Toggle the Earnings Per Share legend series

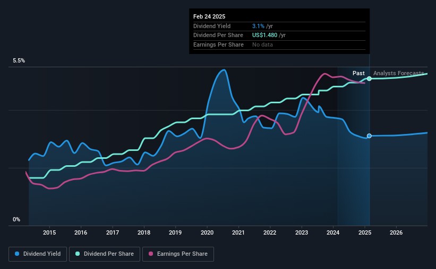pos(179,254)
